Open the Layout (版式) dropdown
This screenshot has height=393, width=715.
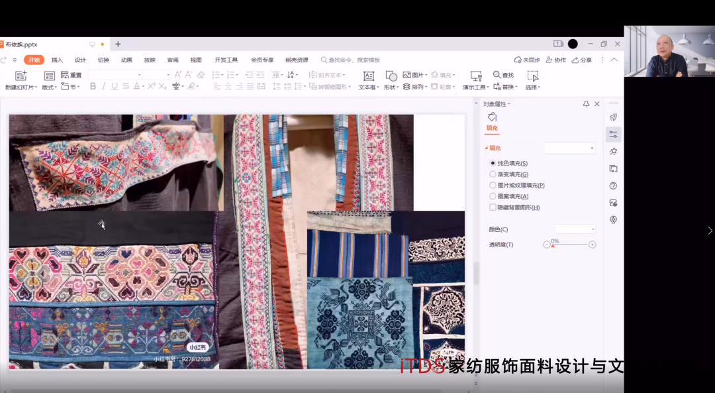(x=49, y=87)
